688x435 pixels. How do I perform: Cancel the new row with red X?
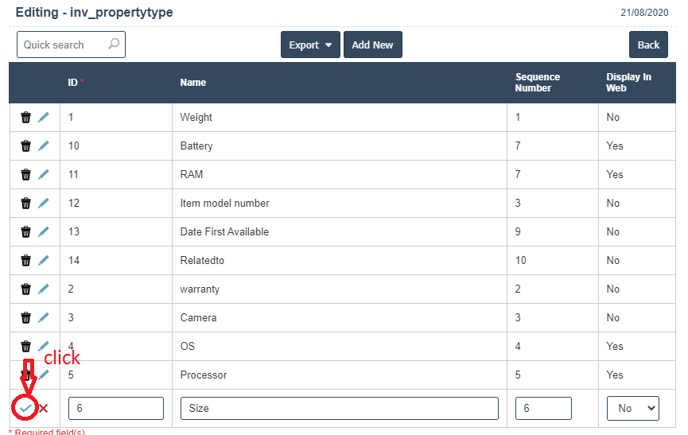click(x=44, y=408)
